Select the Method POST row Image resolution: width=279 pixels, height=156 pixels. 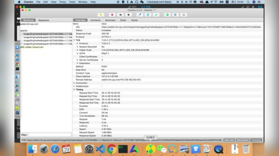[168, 66]
